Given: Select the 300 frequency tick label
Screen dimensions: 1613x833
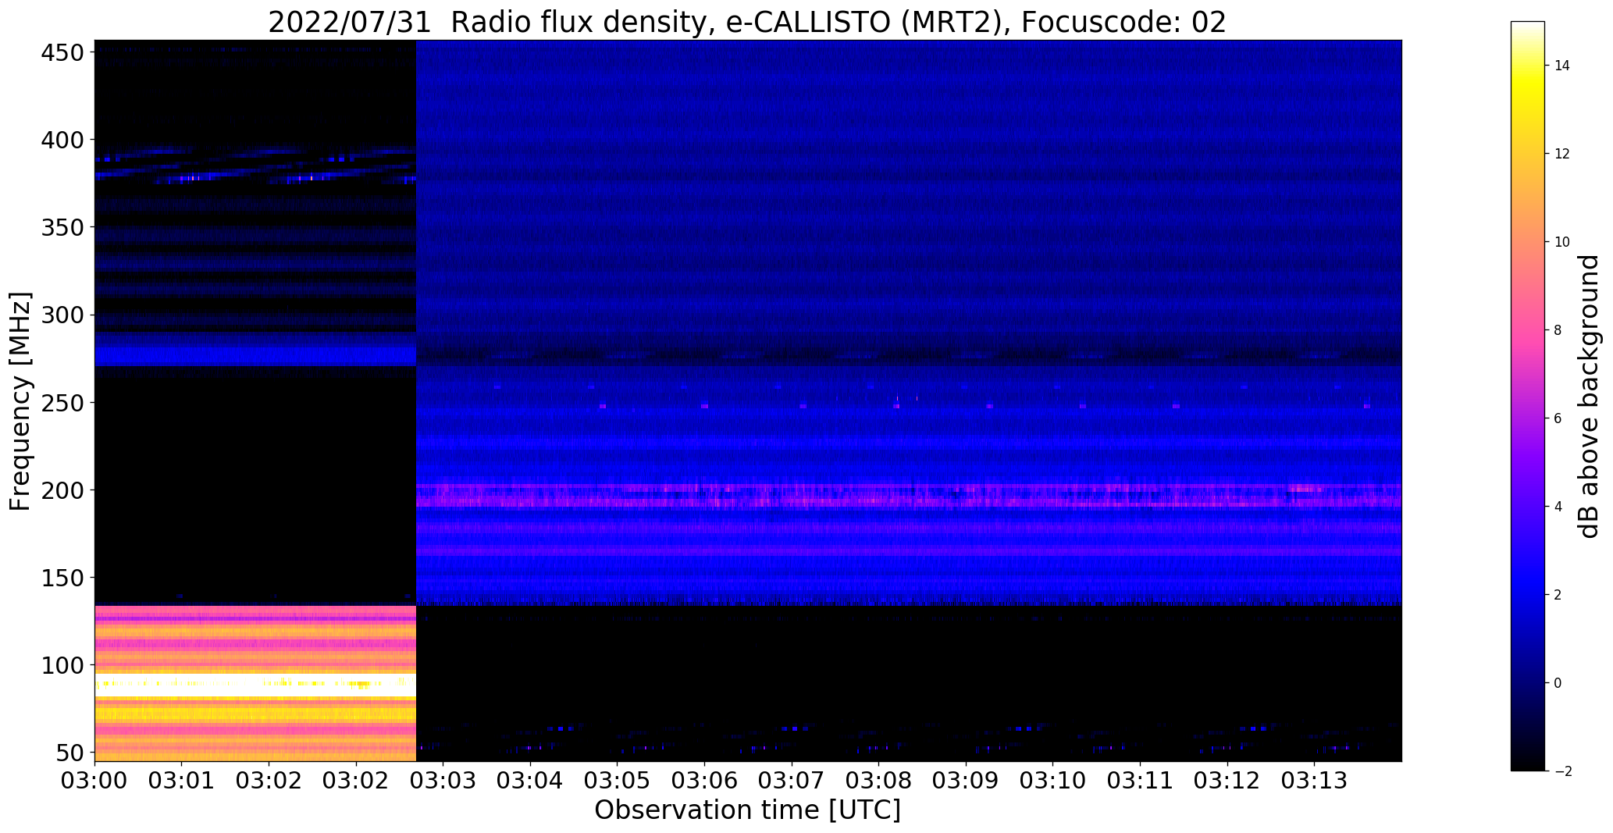Looking at the screenshot, I should click(62, 315).
